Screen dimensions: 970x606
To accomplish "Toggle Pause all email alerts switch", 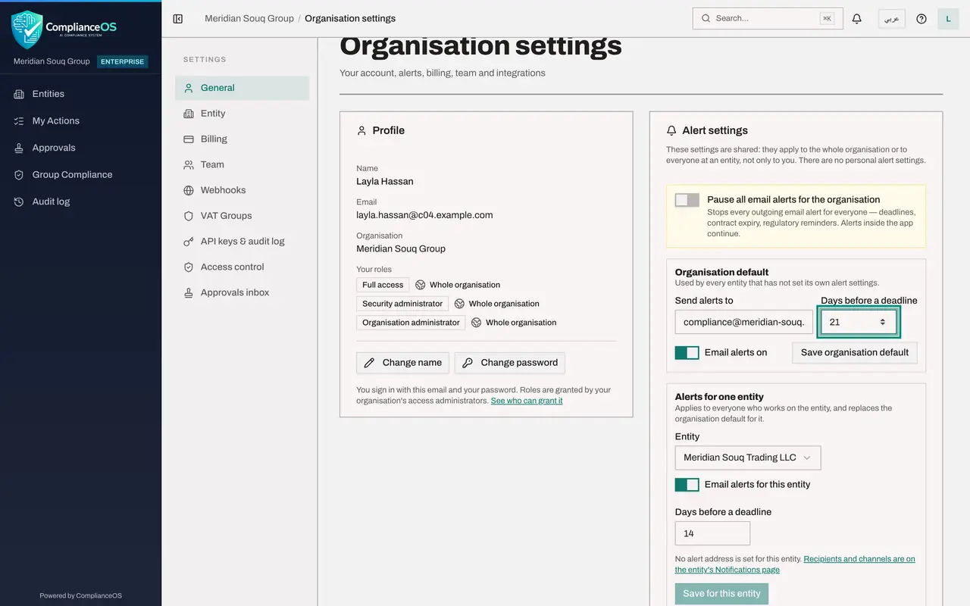I will pyautogui.click(x=687, y=200).
